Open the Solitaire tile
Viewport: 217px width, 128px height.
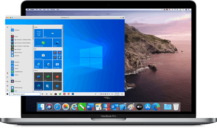pos(48,64)
